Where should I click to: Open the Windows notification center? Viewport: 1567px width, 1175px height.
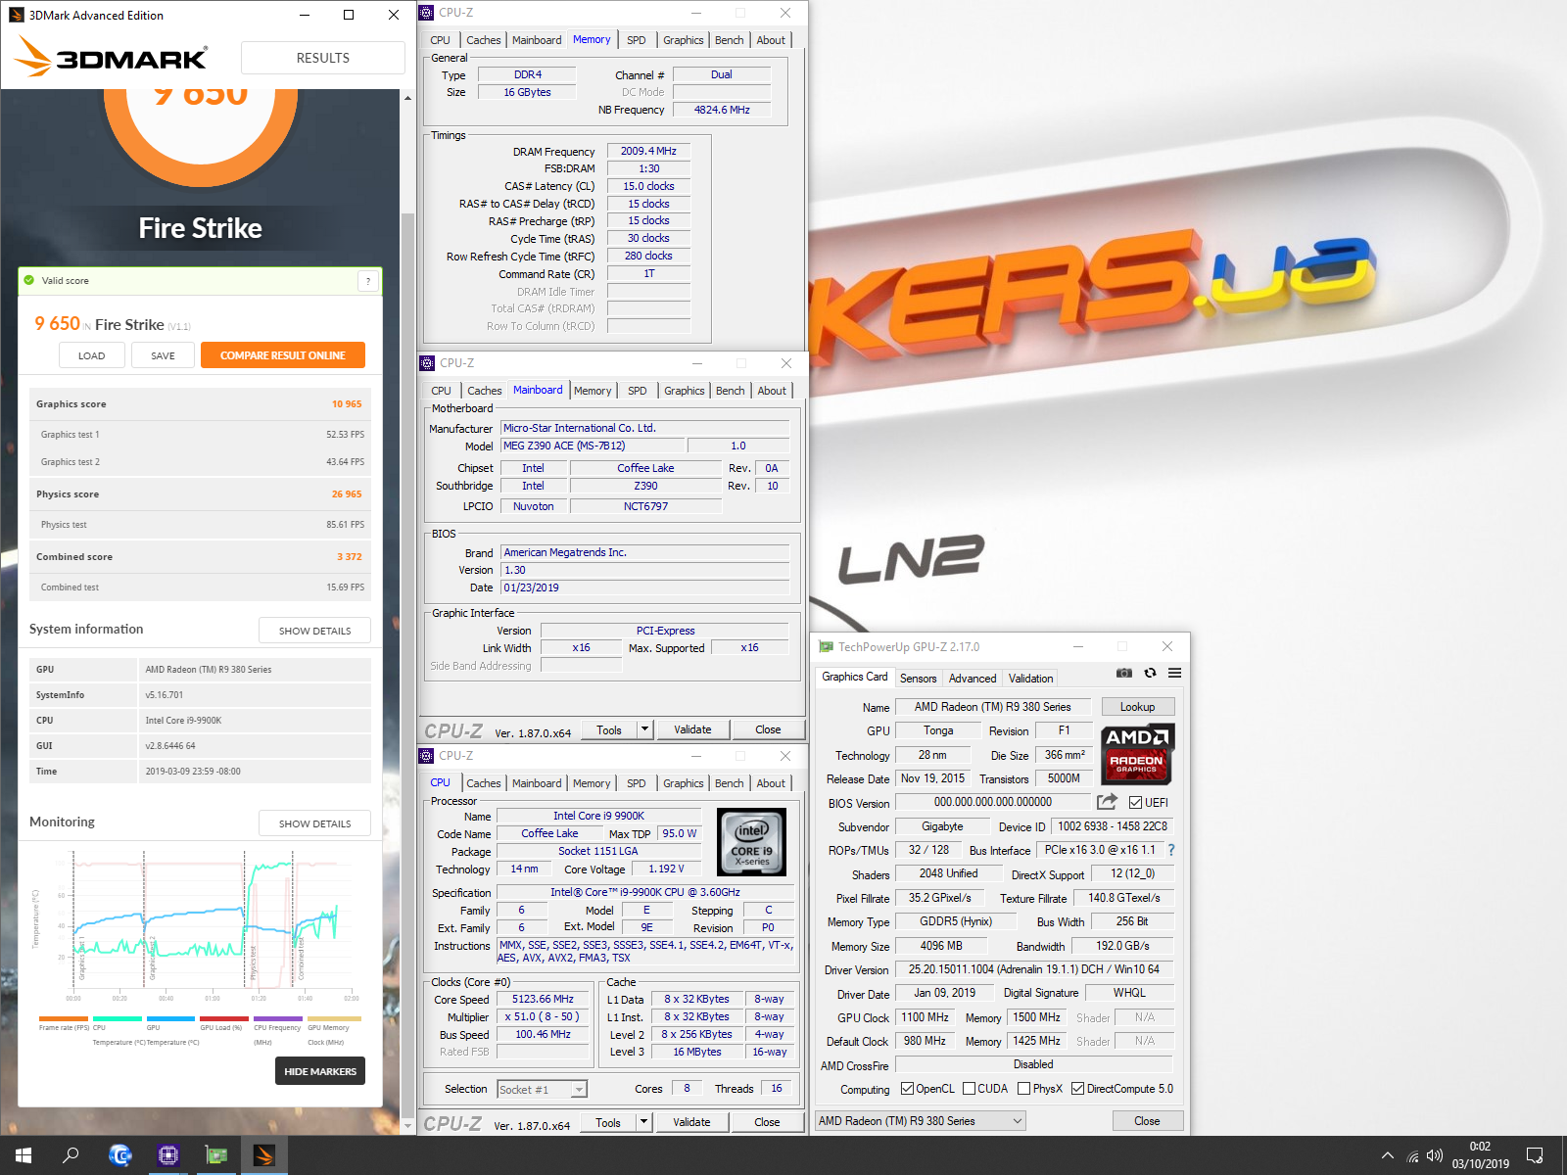tap(1535, 1155)
